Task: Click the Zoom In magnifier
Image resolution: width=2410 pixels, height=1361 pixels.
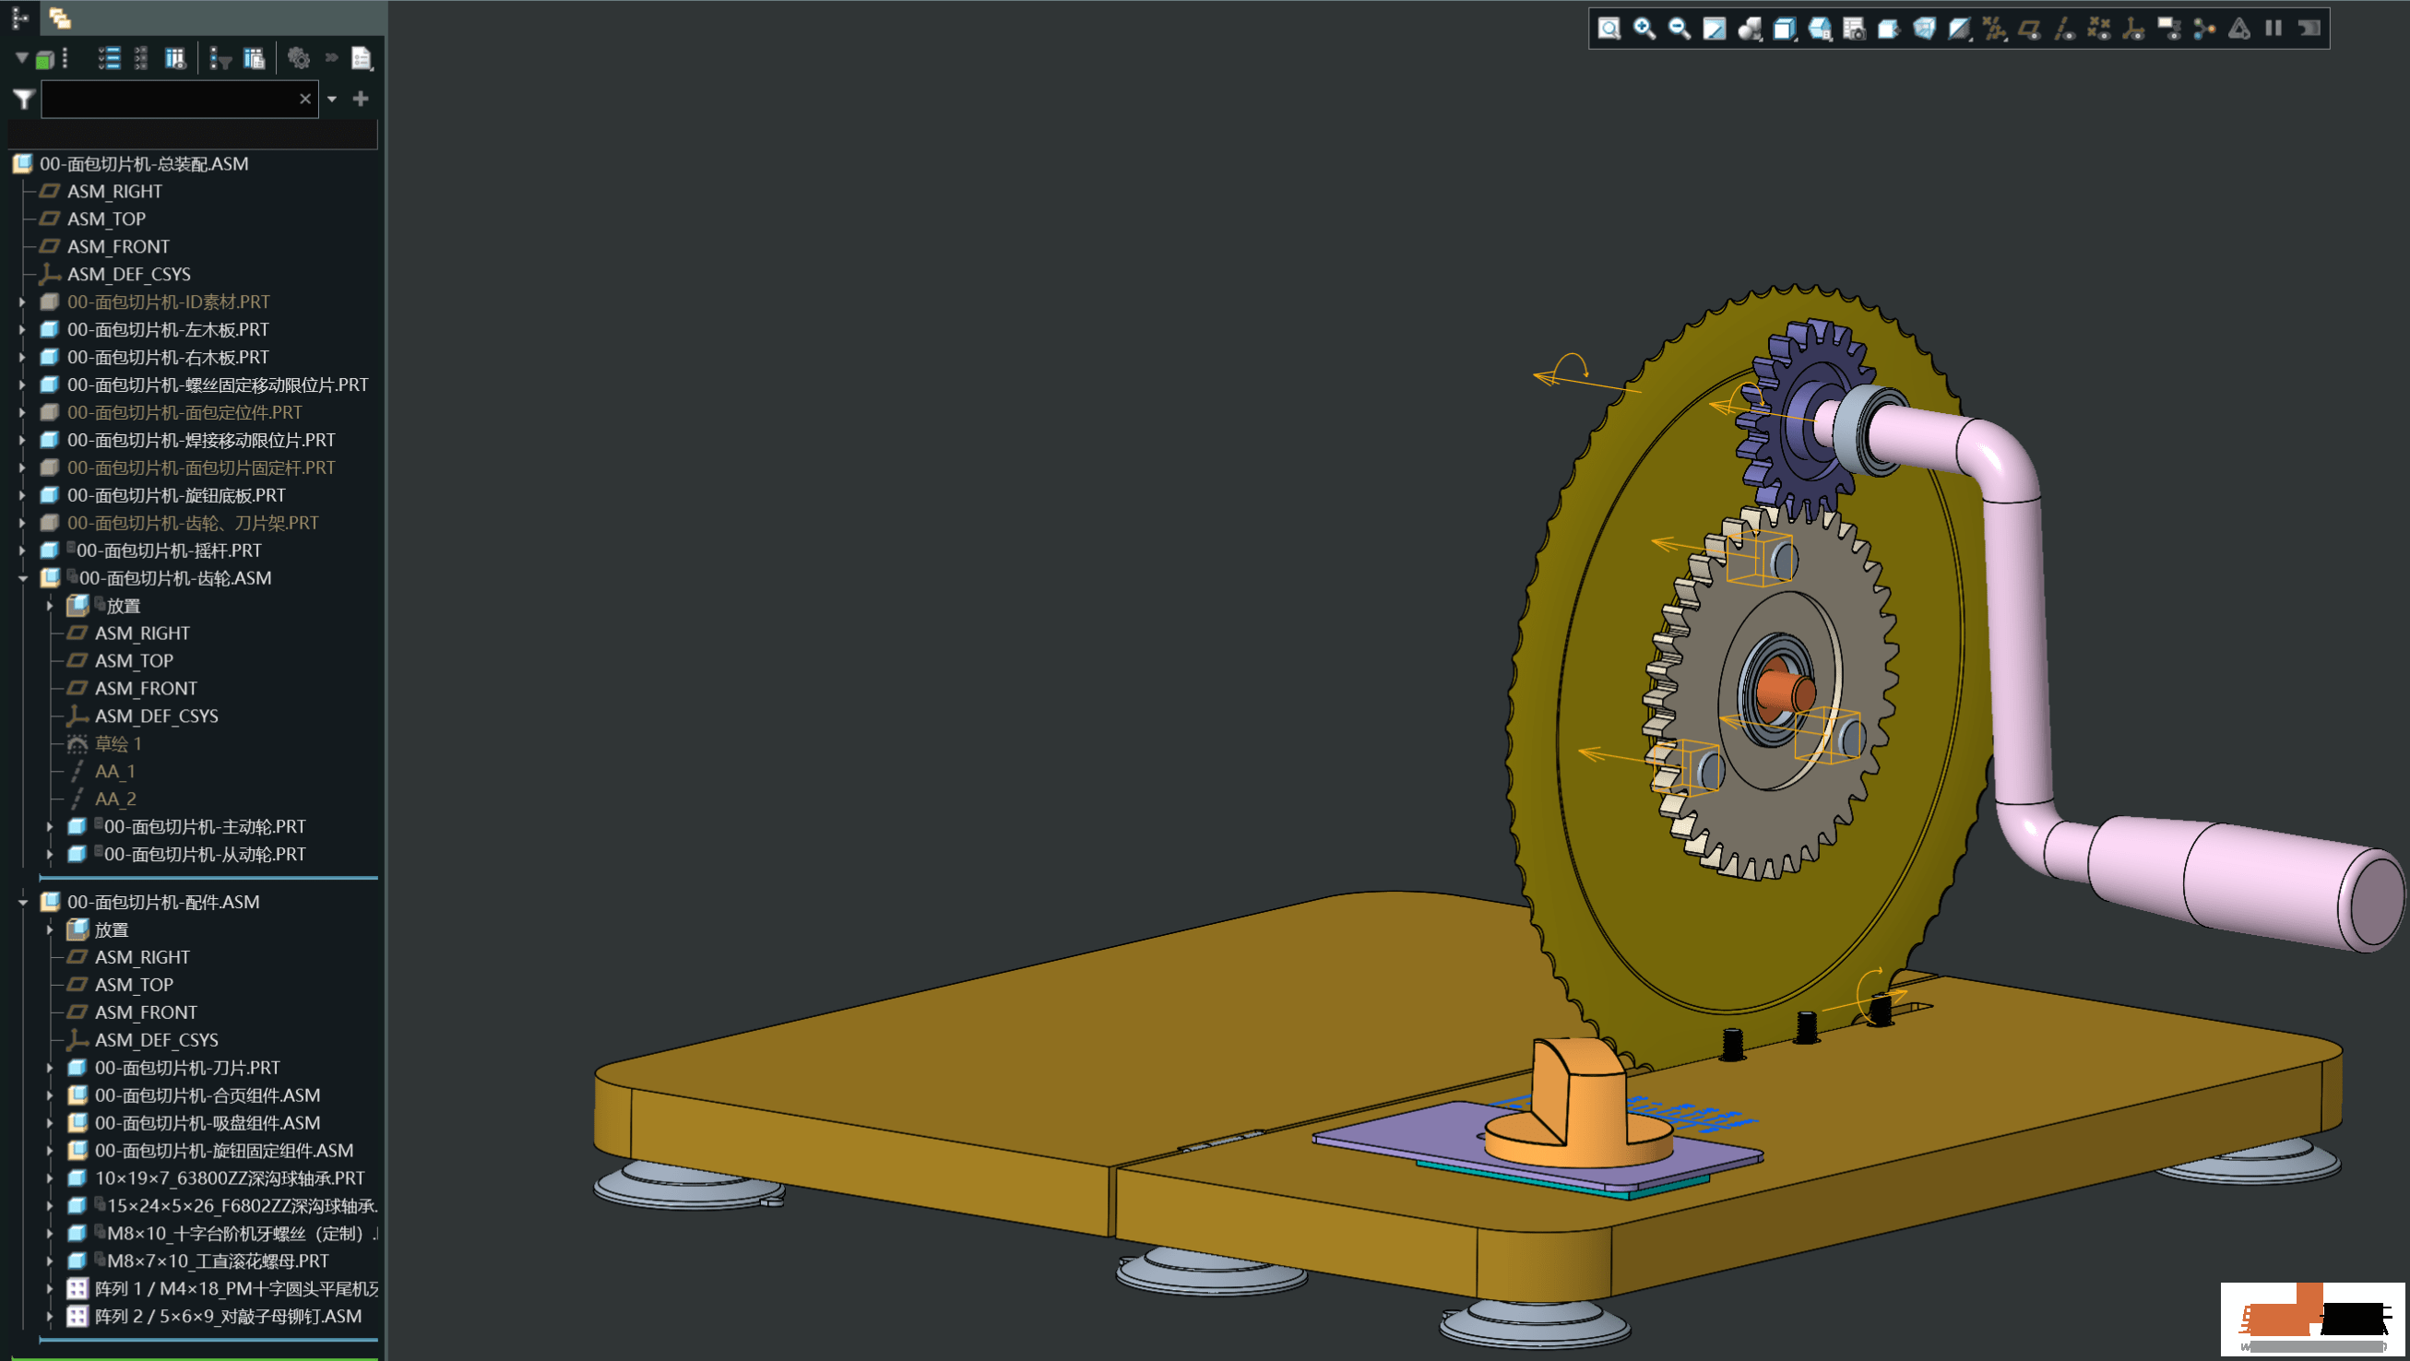Action: (x=1644, y=29)
